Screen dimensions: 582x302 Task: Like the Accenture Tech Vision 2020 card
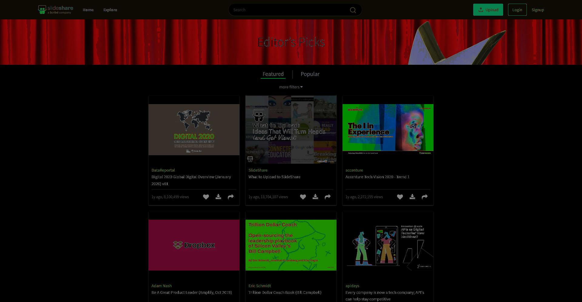pos(400,197)
